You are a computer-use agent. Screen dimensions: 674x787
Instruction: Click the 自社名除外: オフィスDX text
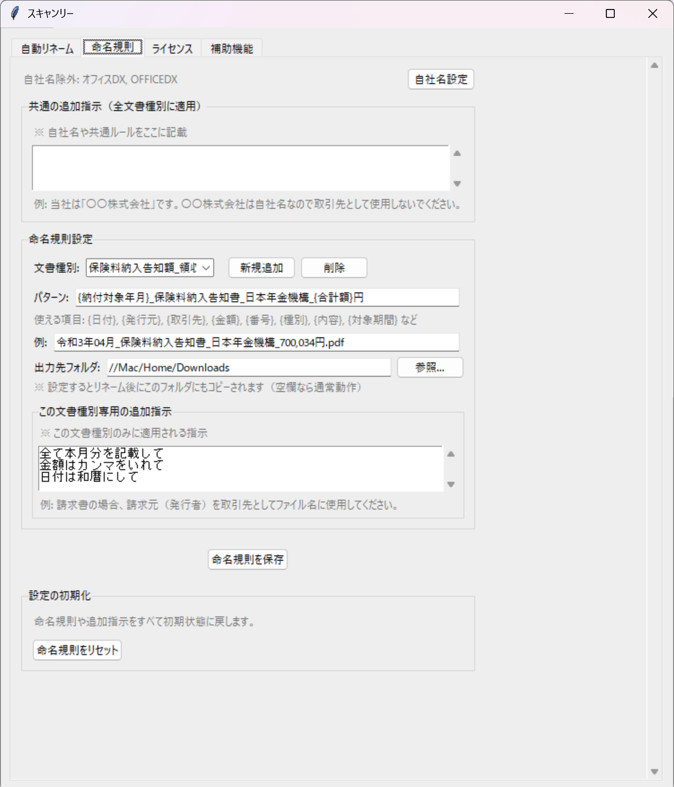click(x=100, y=79)
